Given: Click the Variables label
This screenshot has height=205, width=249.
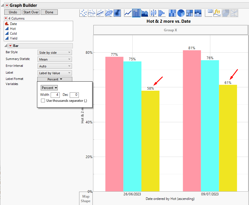Looking at the screenshot, I should [12, 84].
